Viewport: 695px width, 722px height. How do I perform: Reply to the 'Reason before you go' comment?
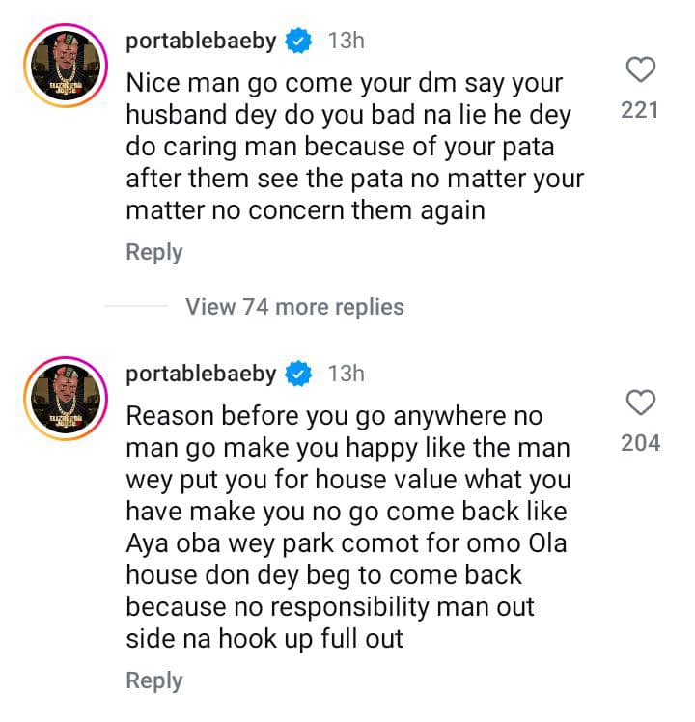coord(154,680)
